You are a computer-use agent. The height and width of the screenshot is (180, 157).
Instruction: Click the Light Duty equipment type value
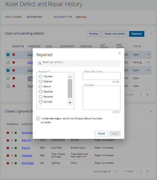click(x=81, y=17)
